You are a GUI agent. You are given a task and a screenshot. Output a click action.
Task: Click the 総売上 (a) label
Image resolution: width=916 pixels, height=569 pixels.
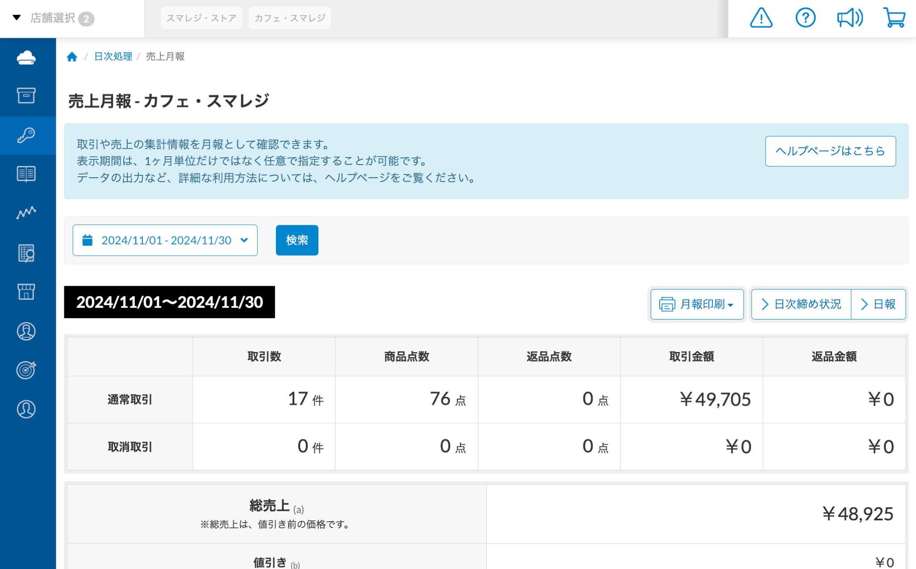(276, 507)
